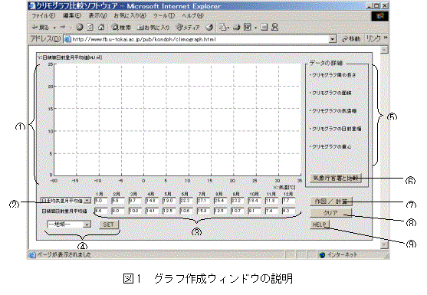
Task: Open the --地域-- region dropdown
Action: click(x=69, y=225)
